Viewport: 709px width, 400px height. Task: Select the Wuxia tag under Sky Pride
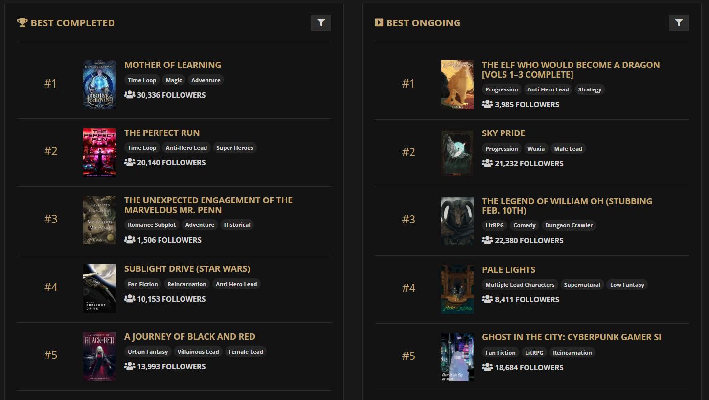(x=536, y=149)
